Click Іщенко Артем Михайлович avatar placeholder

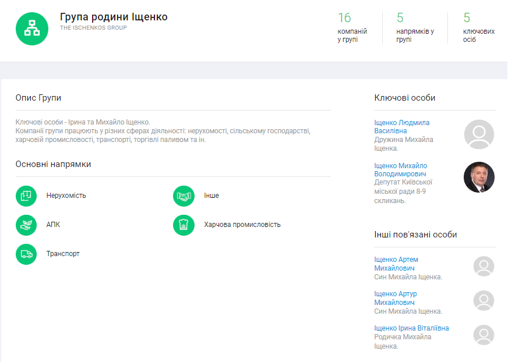point(484,267)
